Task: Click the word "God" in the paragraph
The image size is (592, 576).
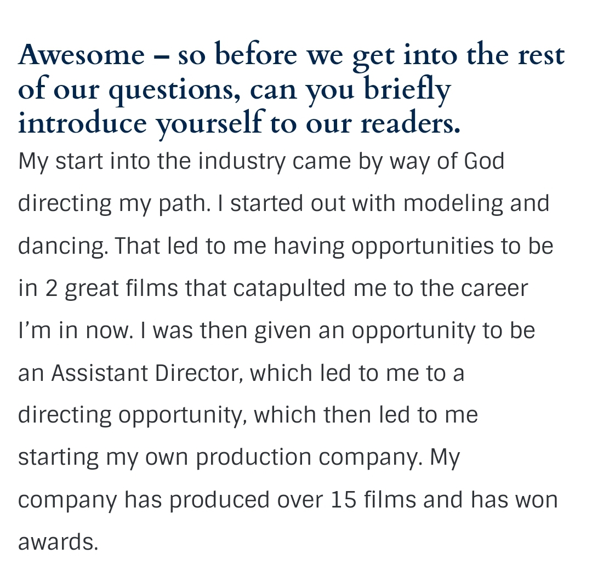Action: (483, 162)
